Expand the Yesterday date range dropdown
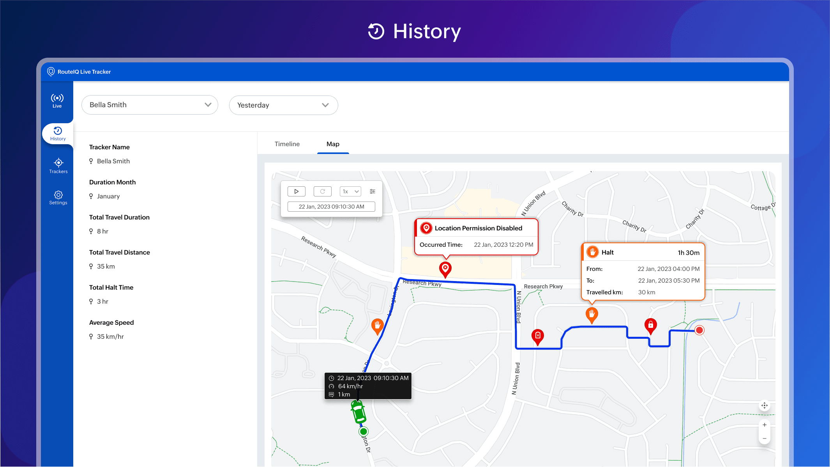The image size is (830, 467). click(283, 105)
